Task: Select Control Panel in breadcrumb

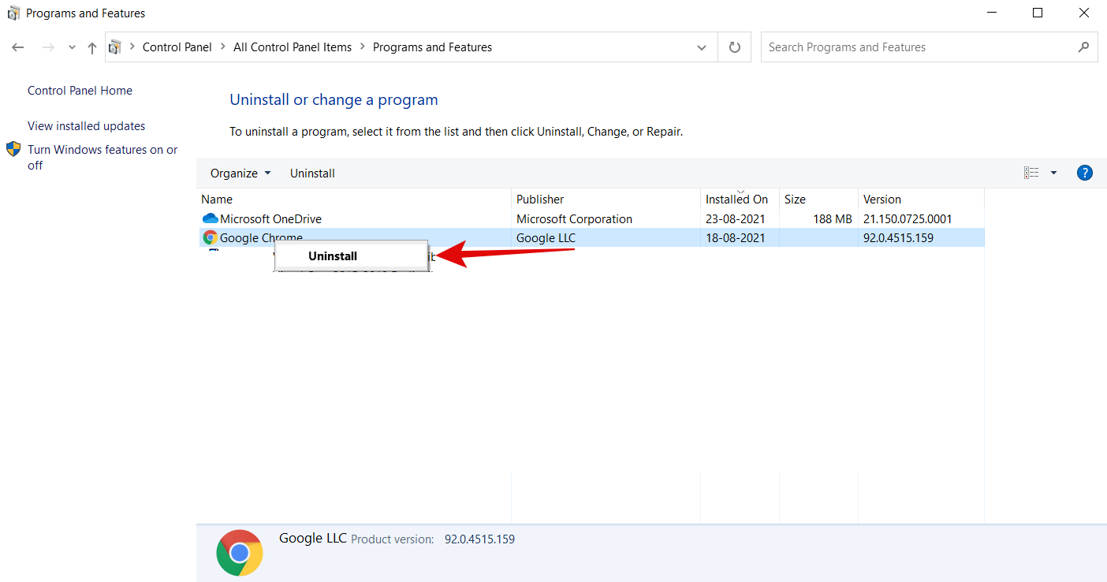Action: point(177,47)
